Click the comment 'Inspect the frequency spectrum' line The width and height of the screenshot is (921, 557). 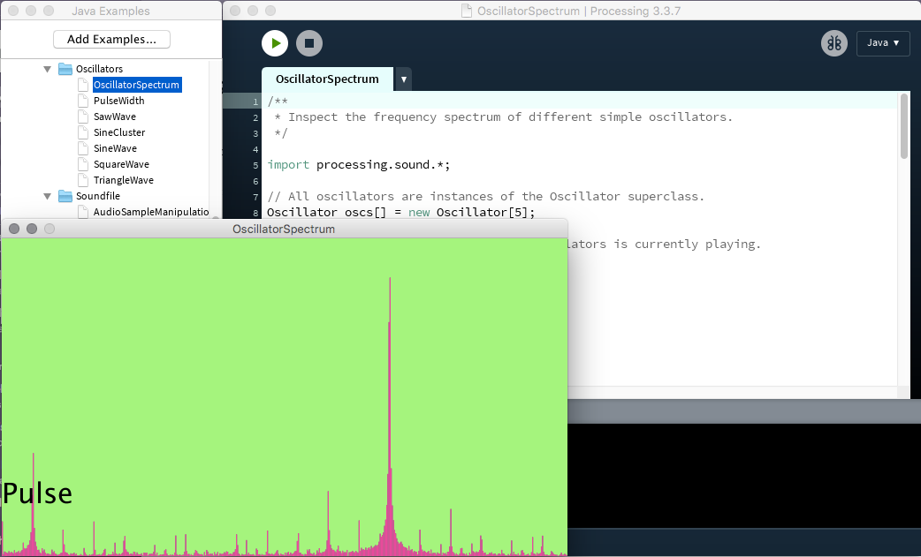click(504, 117)
